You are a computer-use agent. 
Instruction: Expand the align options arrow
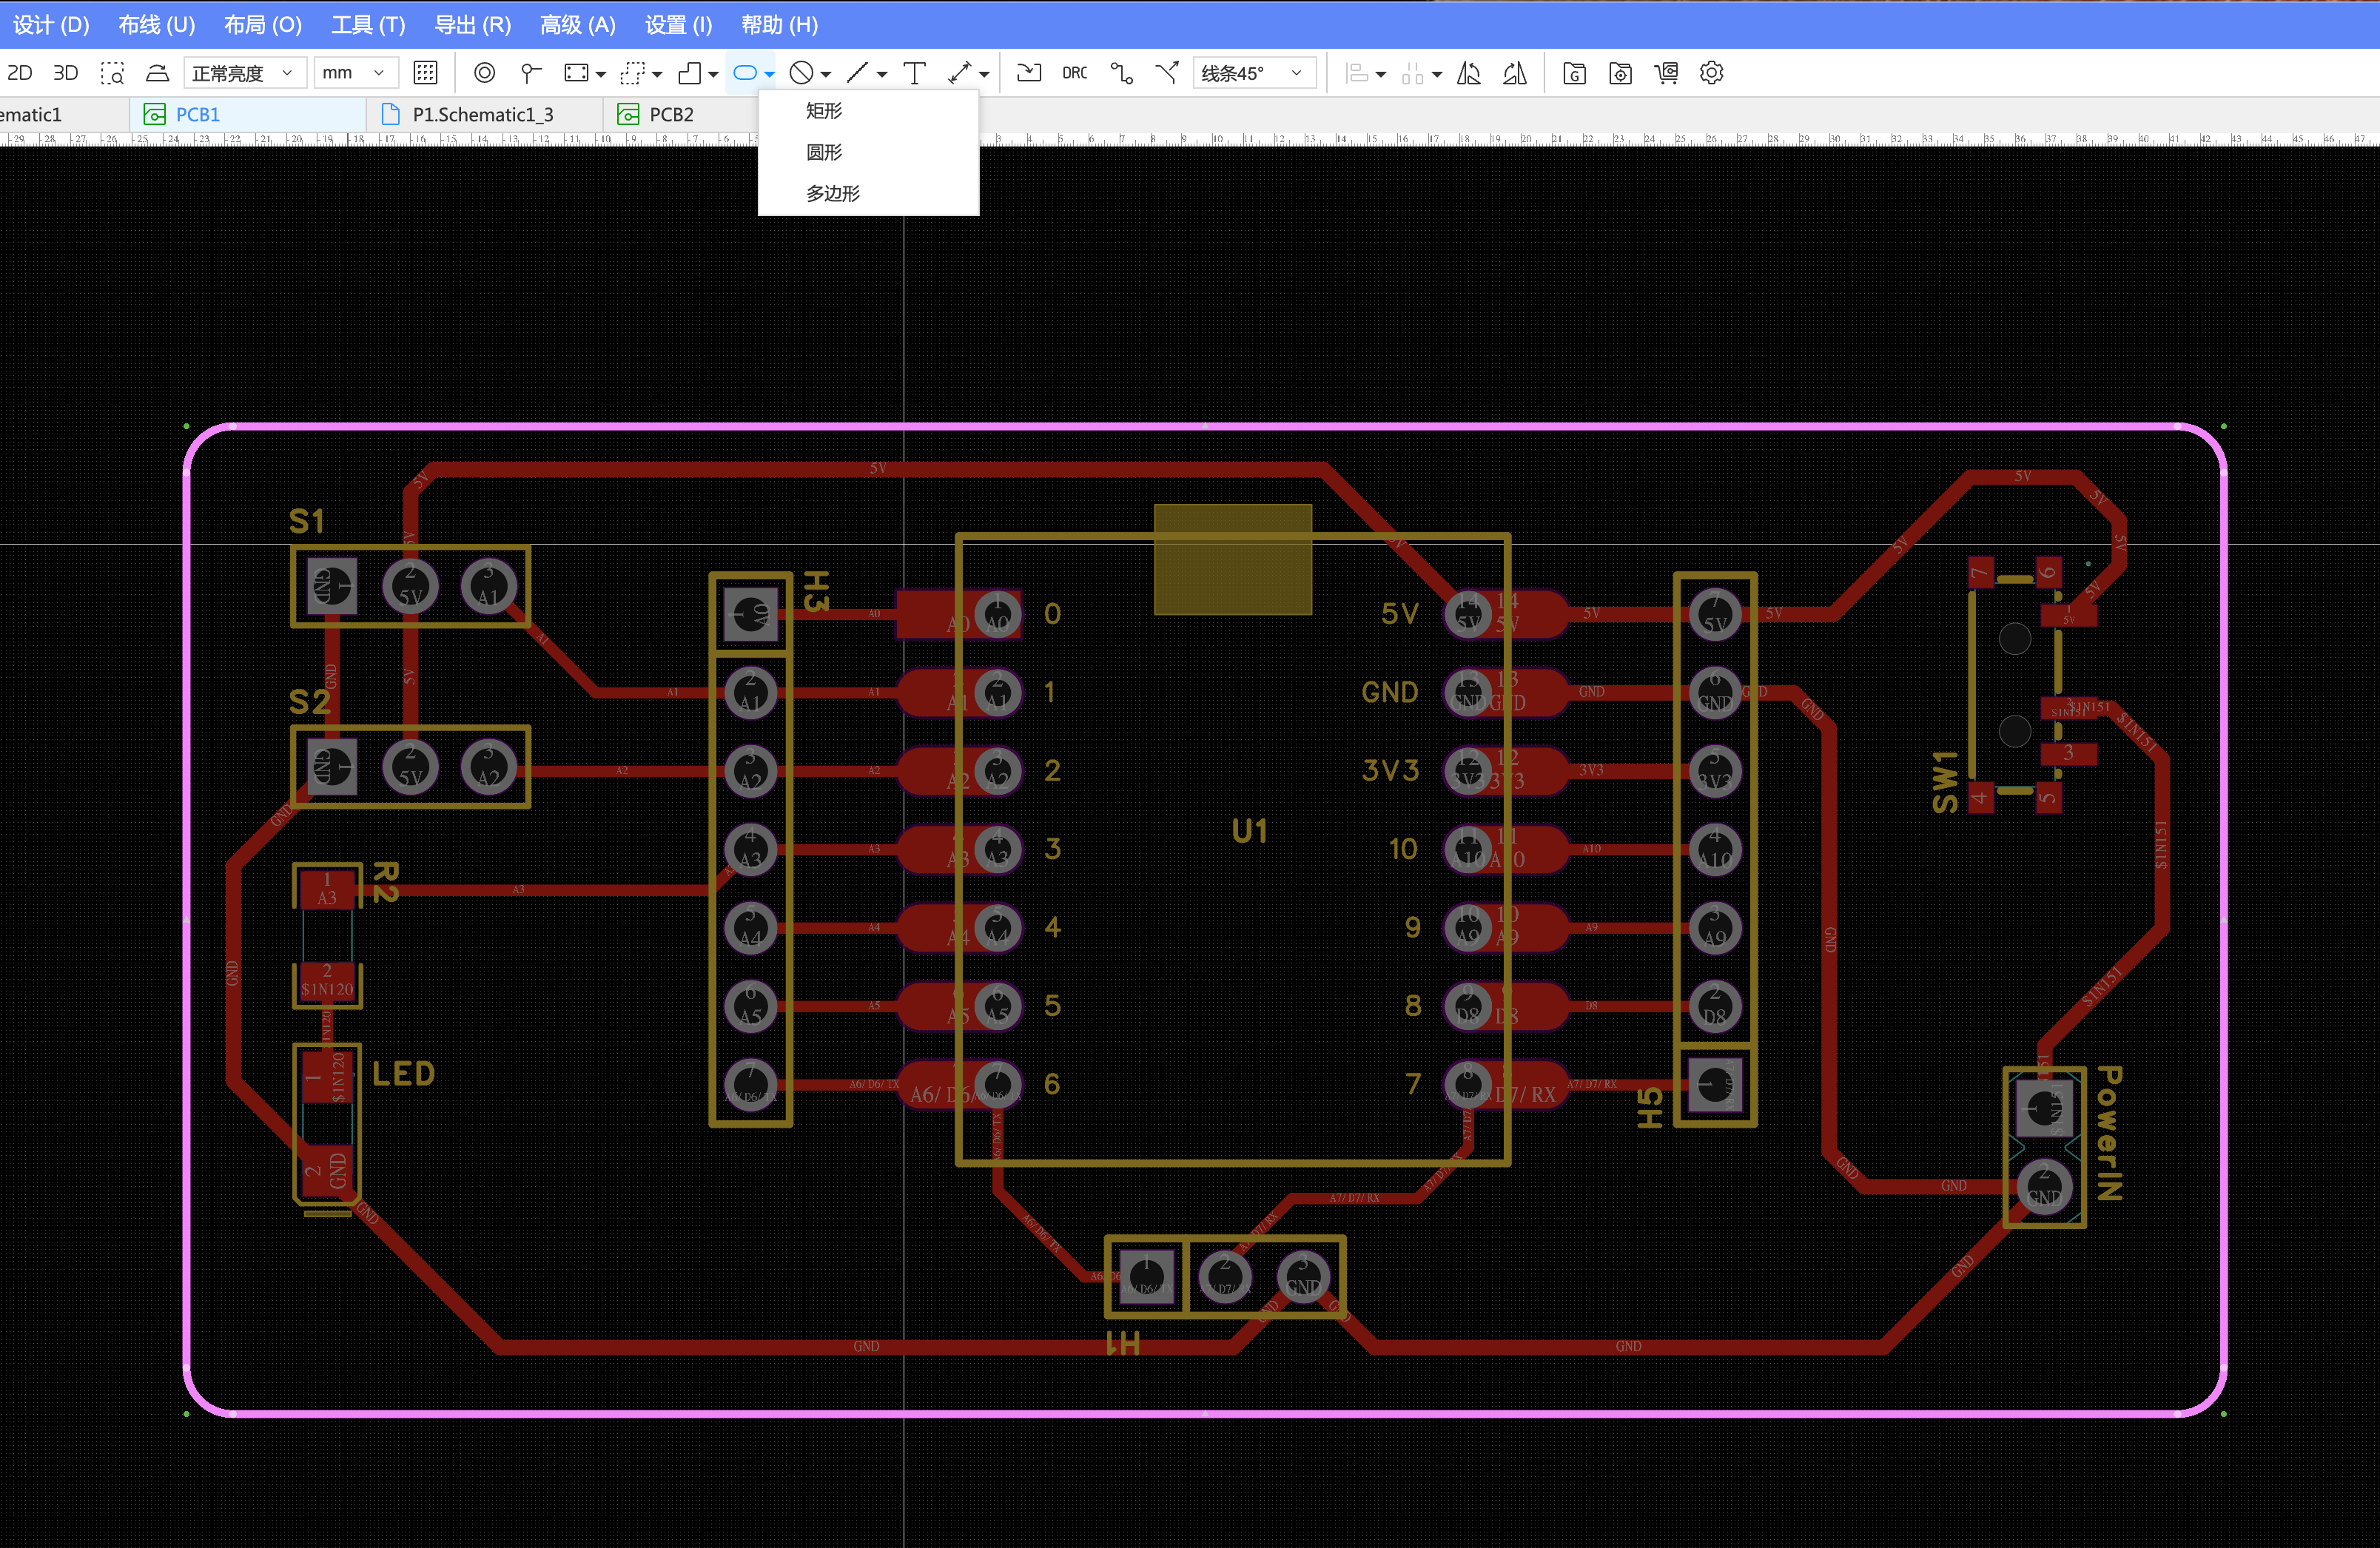coord(1381,74)
